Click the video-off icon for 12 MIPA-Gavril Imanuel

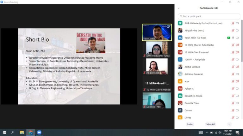(237, 52)
